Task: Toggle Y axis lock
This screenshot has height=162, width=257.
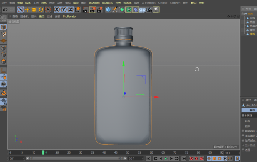Action: click(x=64, y=9)
